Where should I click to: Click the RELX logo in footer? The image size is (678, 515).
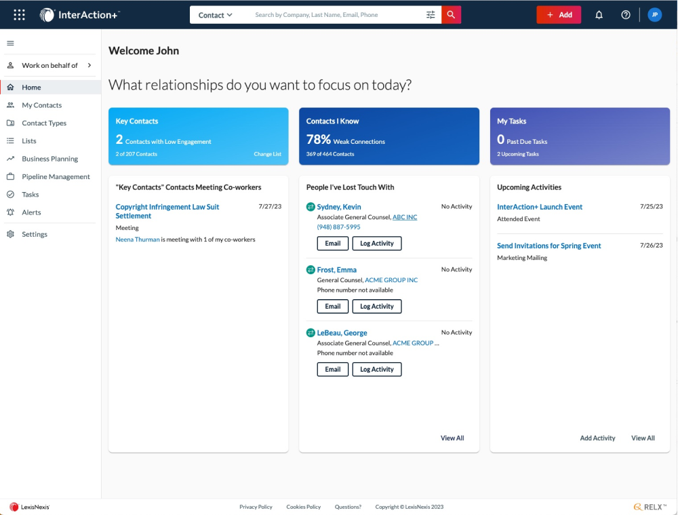[650, 507]
